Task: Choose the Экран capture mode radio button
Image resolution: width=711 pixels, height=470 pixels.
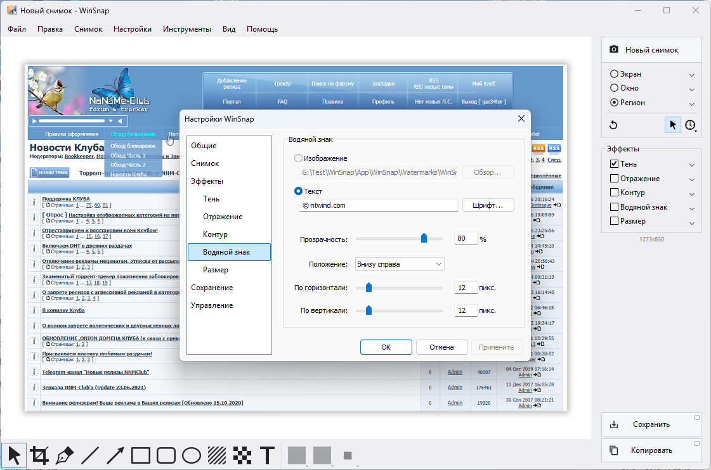Action: 614,74
